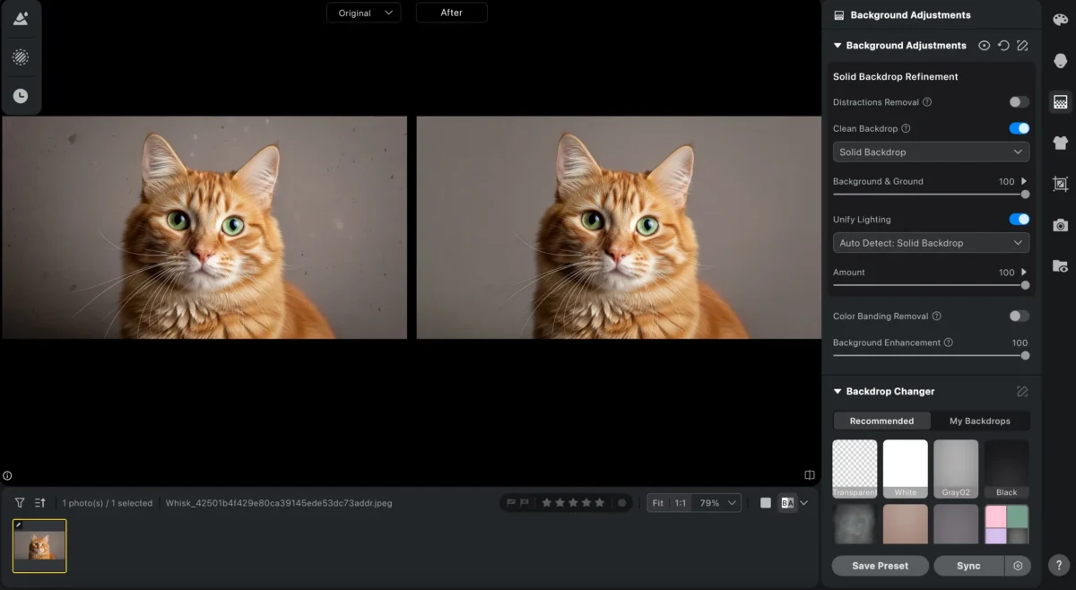Open the Portrait adjustments panel

click(x=1061, y=60)
